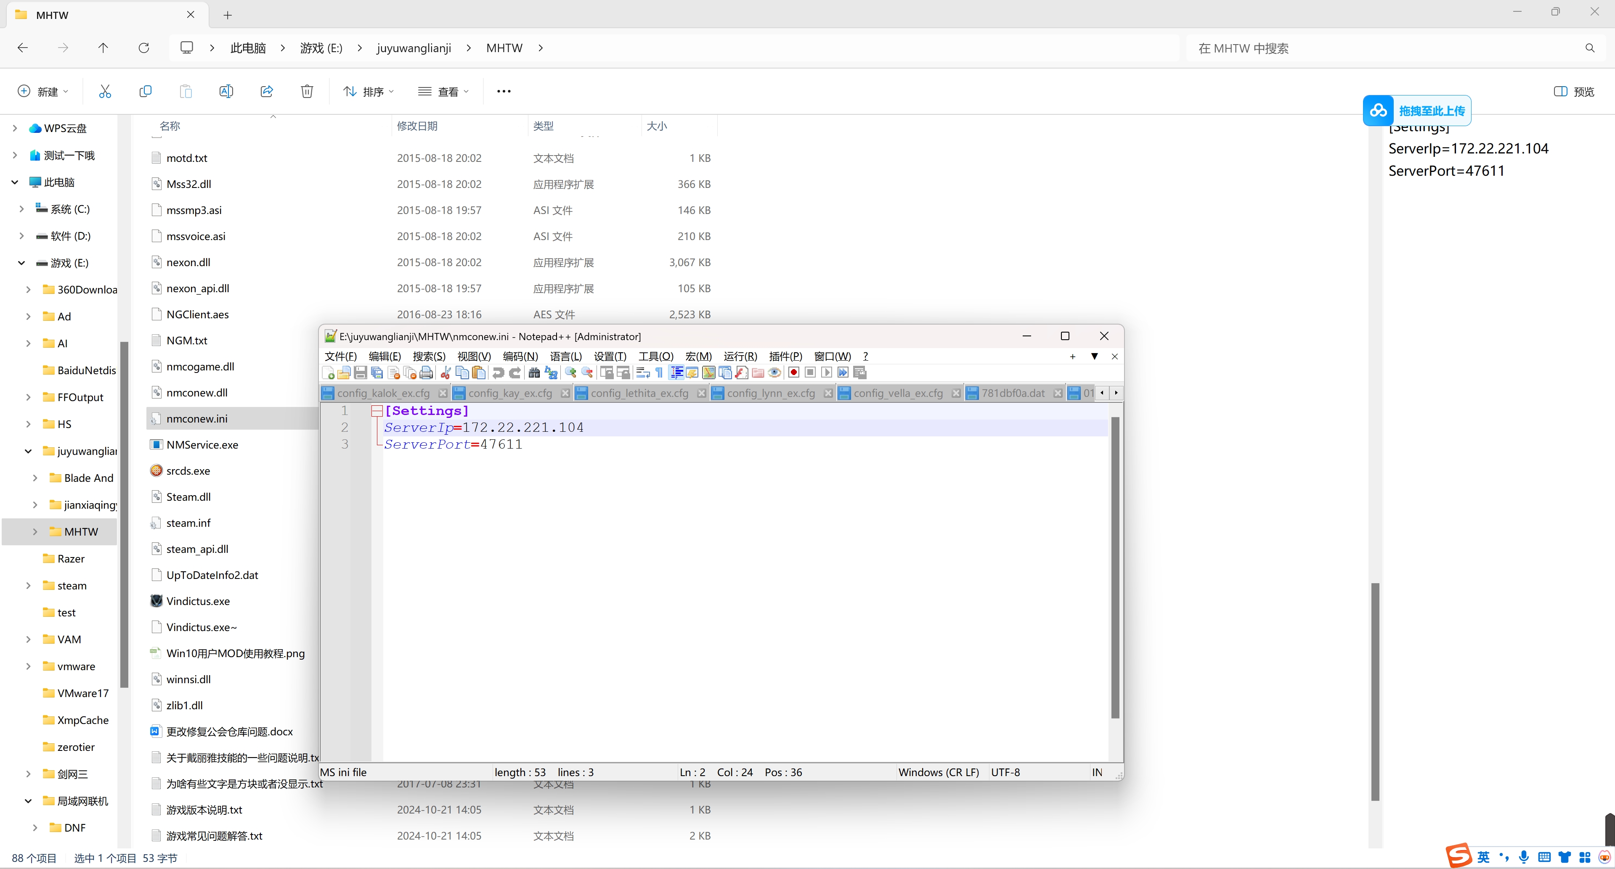Toggle the Preview pane button in Explorer

coord(1574,92)
